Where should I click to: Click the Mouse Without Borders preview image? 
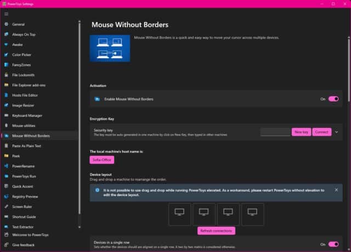110,48
